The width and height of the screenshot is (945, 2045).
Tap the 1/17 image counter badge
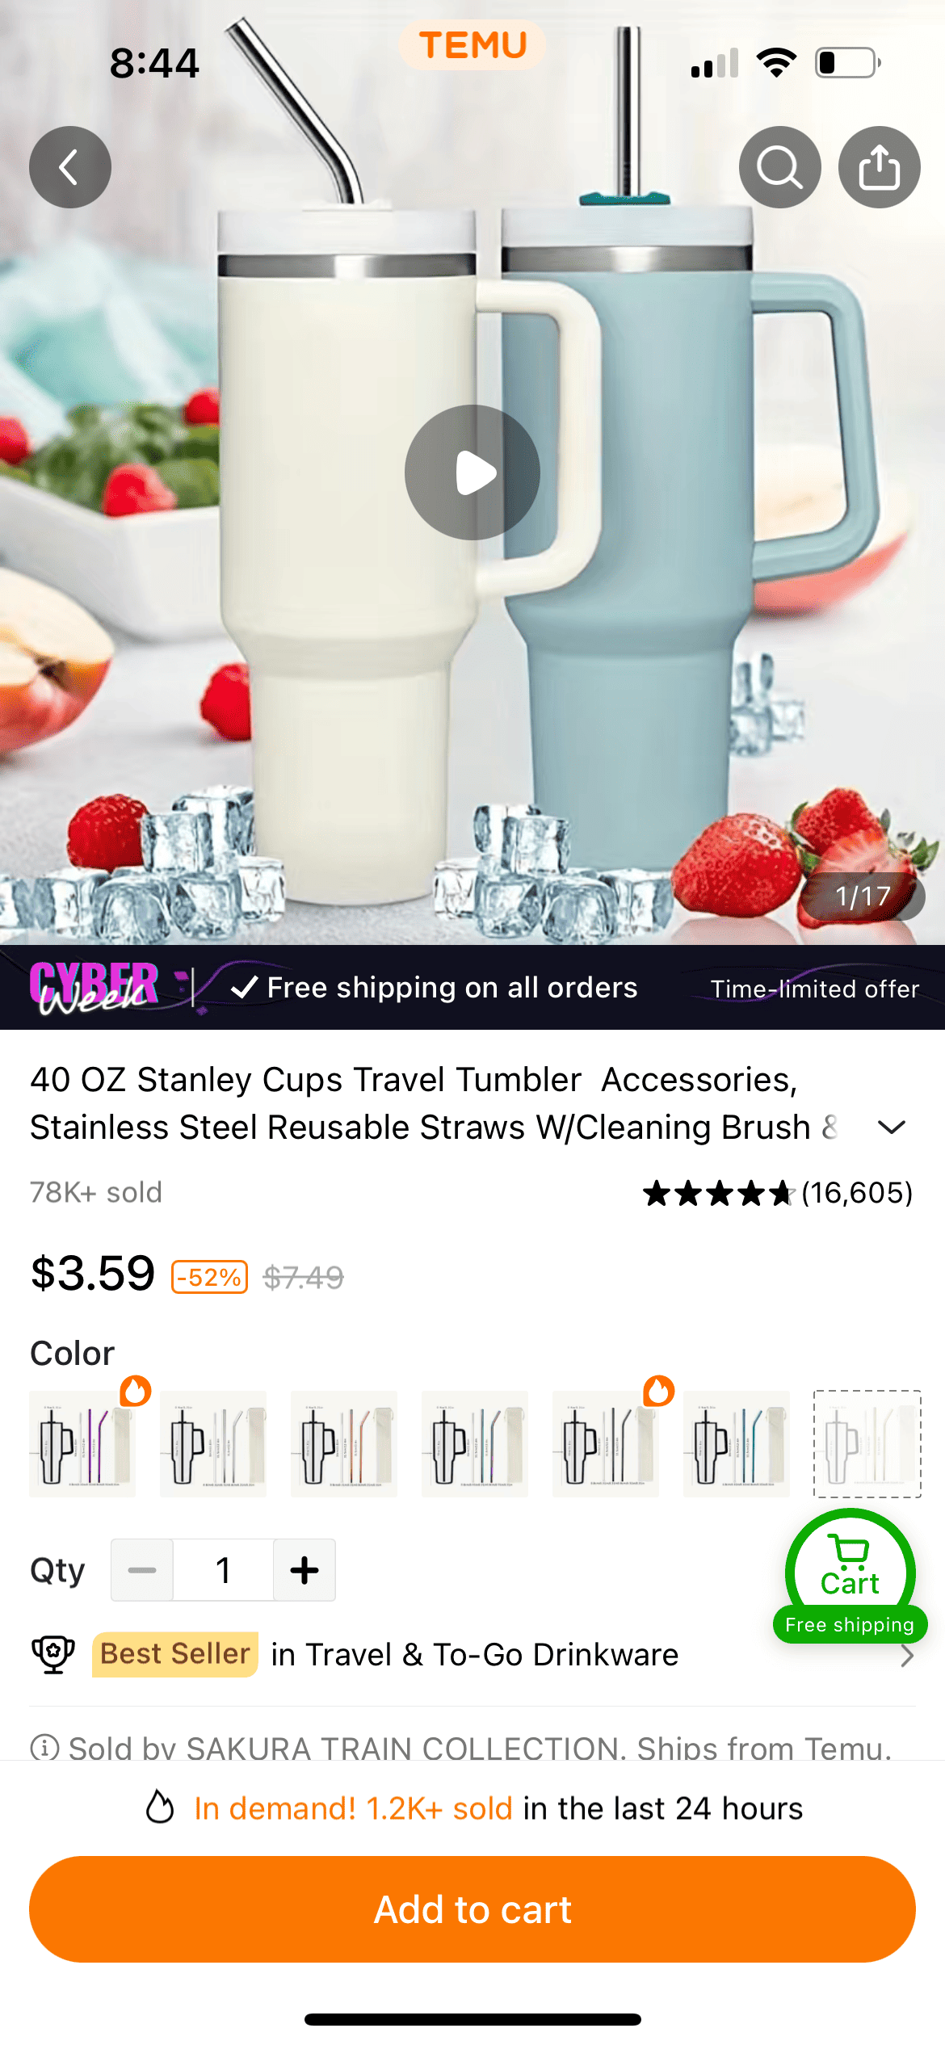pos(863,897)
